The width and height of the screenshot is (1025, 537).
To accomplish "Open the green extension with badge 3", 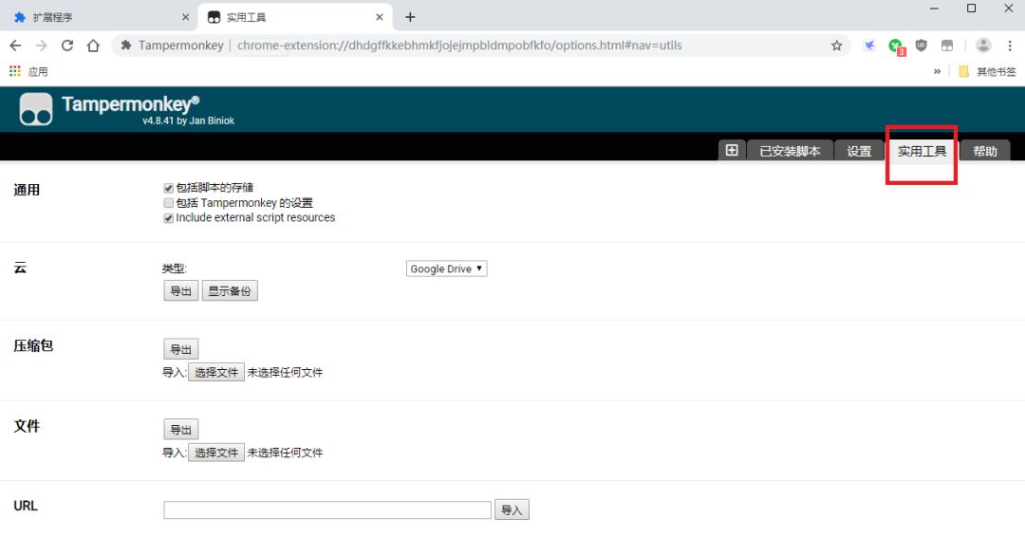I will coord(896,46).
